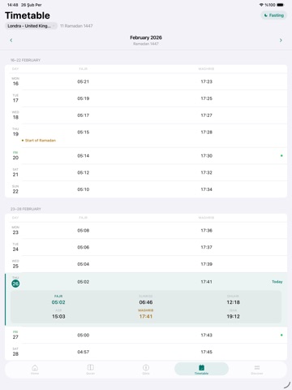Image resolution: width=292 pixels, height=390 pixels.
Task: Click Maghrib time 17:28
Action: [207, 132]
